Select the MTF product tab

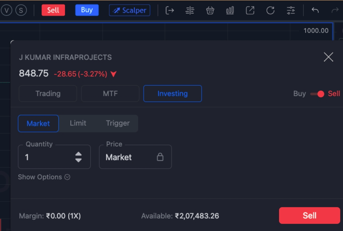pos(110,94)
